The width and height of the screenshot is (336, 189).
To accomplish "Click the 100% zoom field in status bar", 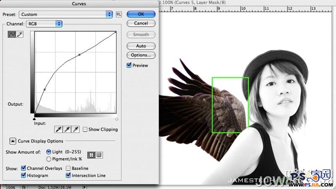I will (x=10, y=187).
